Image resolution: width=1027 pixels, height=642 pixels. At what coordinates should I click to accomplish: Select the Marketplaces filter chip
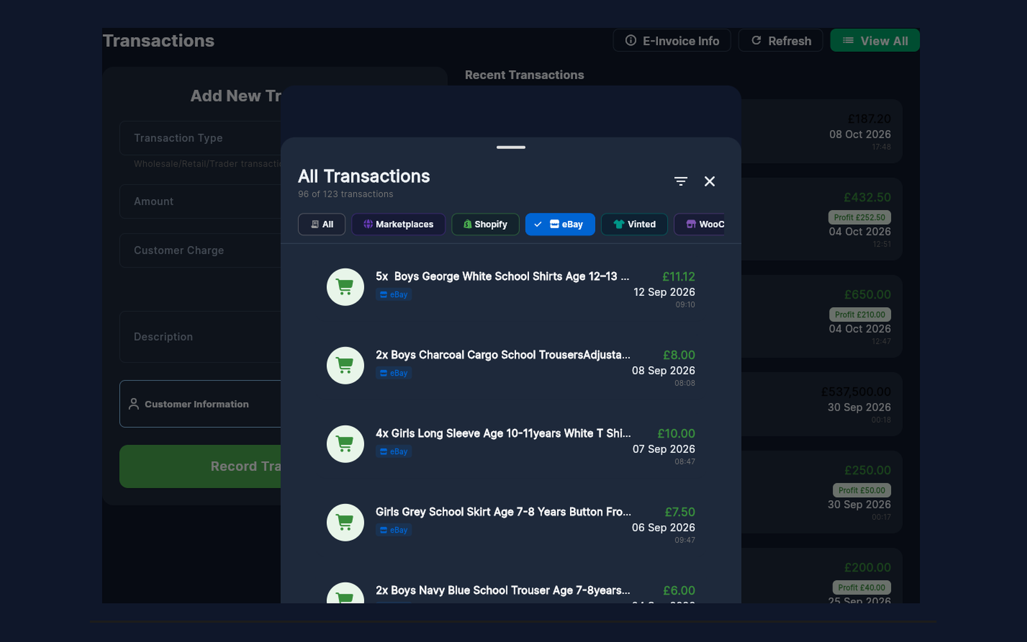(x=398, y=224)
